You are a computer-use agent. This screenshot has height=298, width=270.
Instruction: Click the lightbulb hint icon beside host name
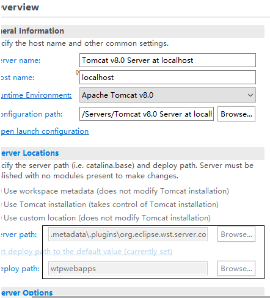point(77,73)
